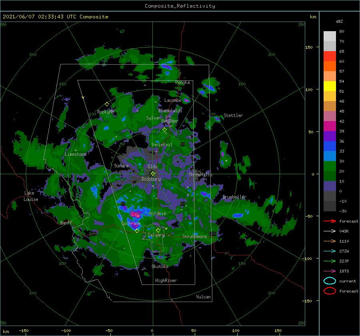Screen dimensions: 360x336
Task: Click the Blackfalds city label
Action: 170,111
